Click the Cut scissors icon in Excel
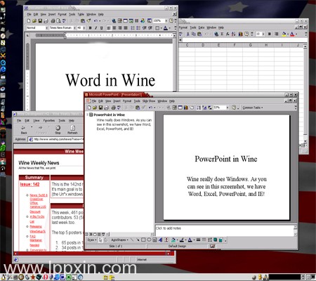This screenshot has width=316, height=281. [x=187, y=34]
